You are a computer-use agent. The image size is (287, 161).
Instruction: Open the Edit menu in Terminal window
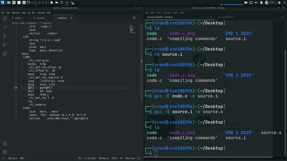coord(152,13)
